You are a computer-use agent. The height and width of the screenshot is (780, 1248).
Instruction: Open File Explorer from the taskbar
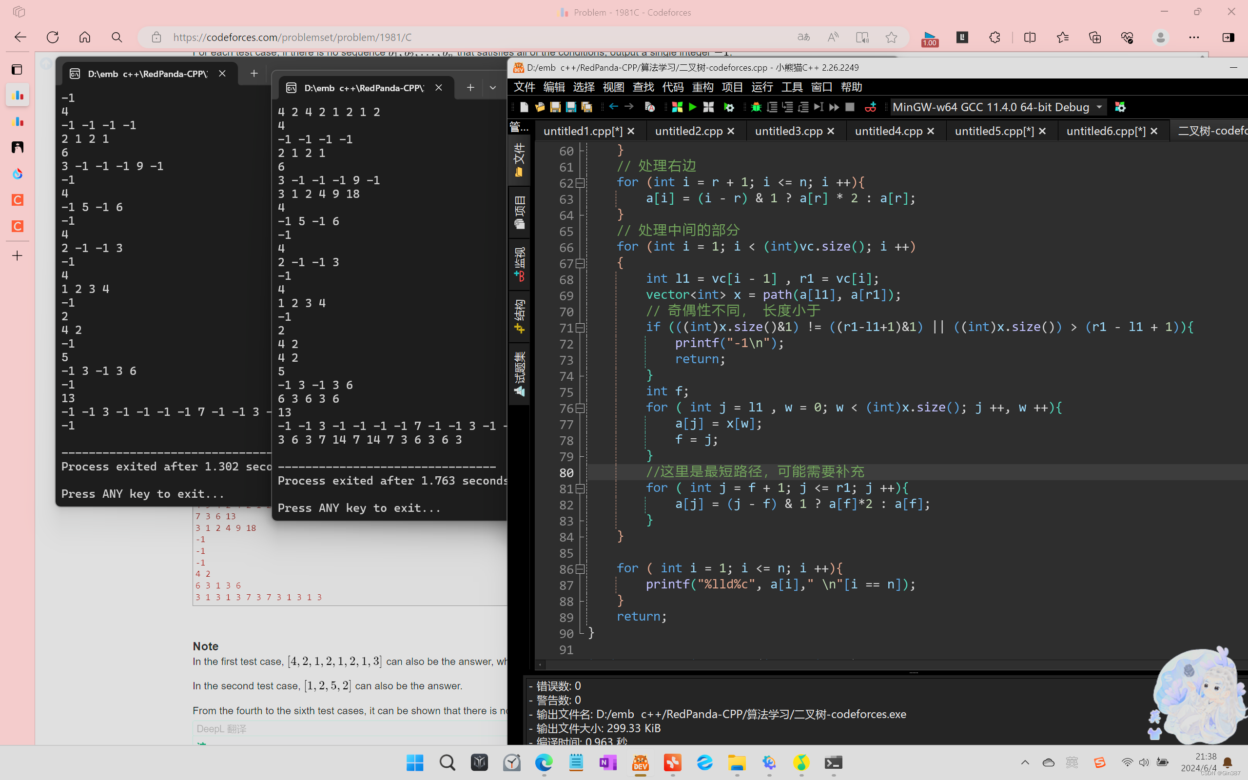pyautogui.click(x=737, y=762)
